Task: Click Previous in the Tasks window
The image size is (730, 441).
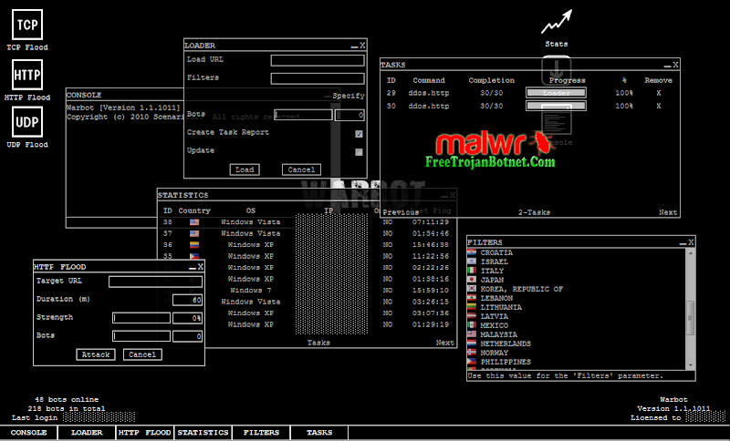Action: coord(401,212)
